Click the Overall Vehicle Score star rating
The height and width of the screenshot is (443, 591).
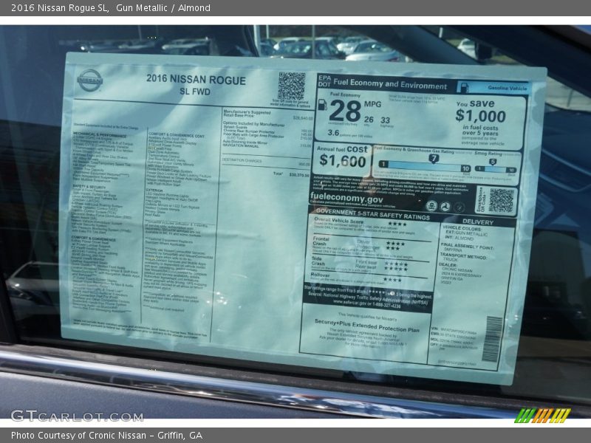pos(397,224)
